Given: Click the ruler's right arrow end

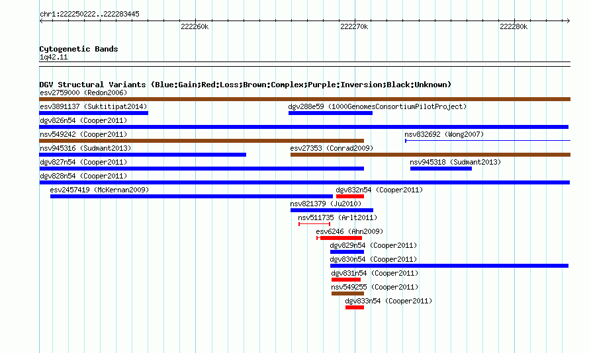Looking at the screenshot, I should (x=568, y=20).
